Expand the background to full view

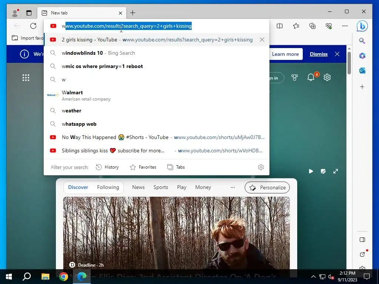[335, 171]
